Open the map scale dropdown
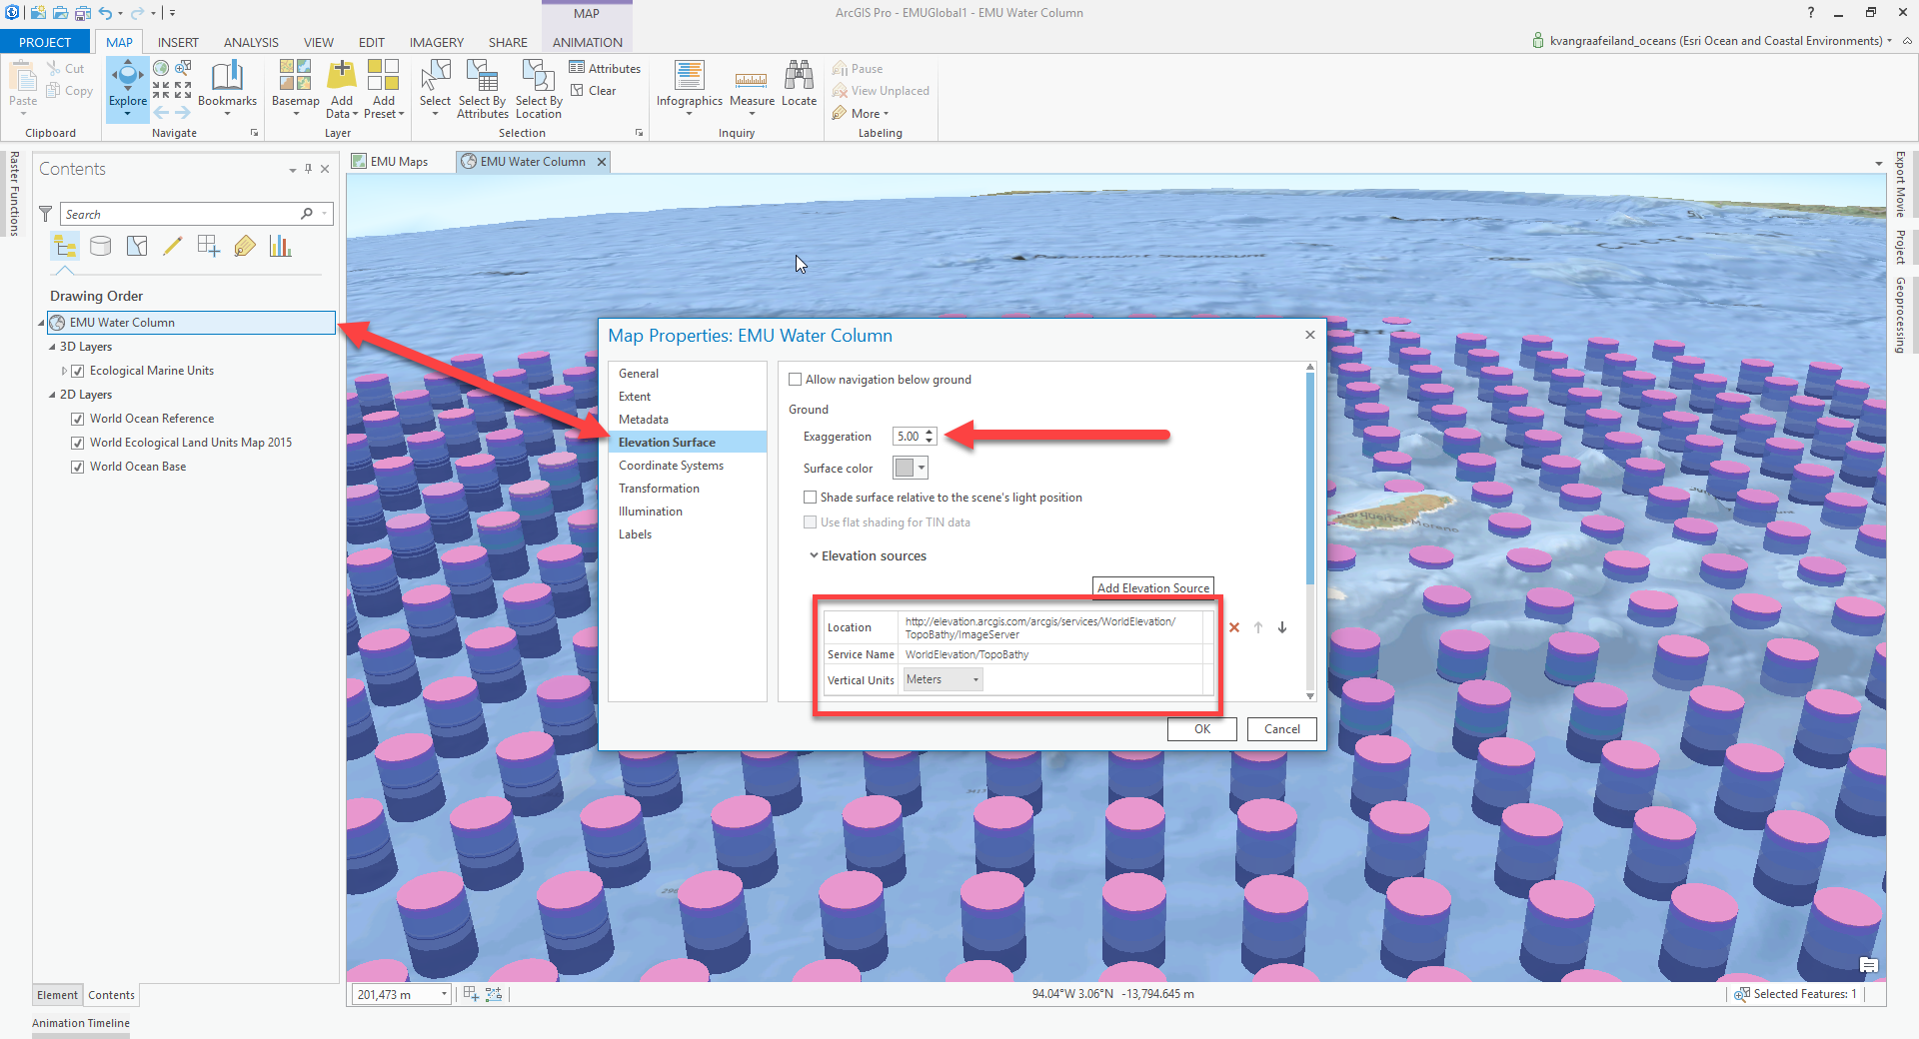 click(x=444, y=994)
